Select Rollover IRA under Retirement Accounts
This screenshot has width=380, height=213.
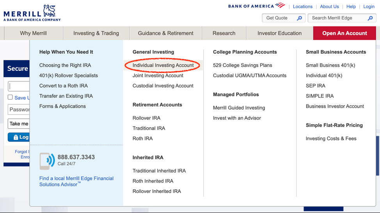pos(146,118)
